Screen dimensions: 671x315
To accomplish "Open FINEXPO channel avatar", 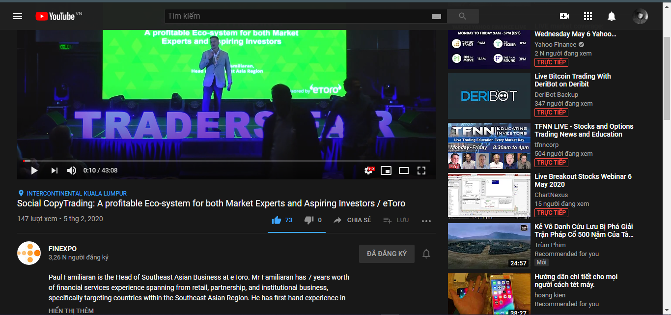I will pyautogui.click(x=29, y=253).
